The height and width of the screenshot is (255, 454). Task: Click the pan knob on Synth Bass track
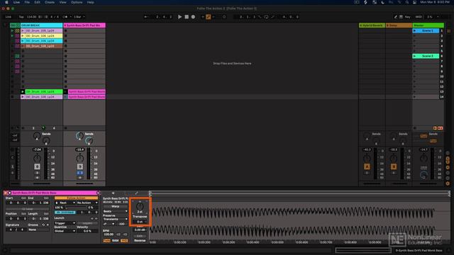pyautogui.click(x=80, y=158)
